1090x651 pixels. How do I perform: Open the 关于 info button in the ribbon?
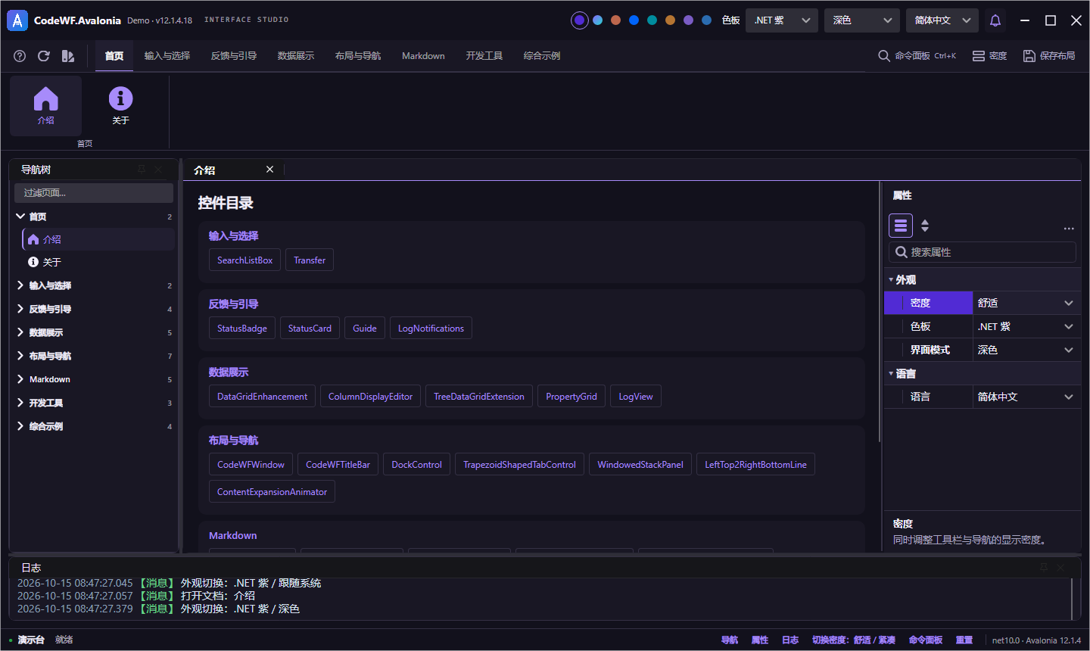click(x=120, y=106)
